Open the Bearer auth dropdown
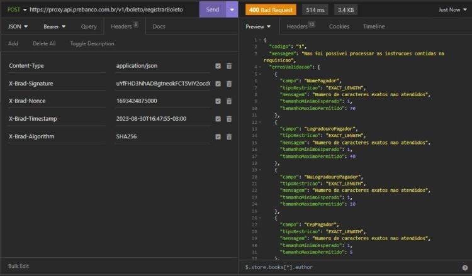472x276 pixels. coord(55,26)
